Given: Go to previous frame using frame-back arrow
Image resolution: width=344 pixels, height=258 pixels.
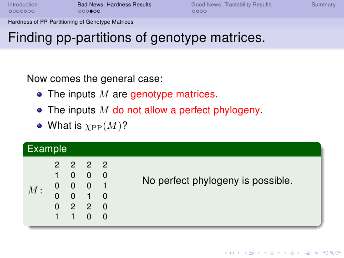Looking at the screenshot, I should click(x=246, y=253).
